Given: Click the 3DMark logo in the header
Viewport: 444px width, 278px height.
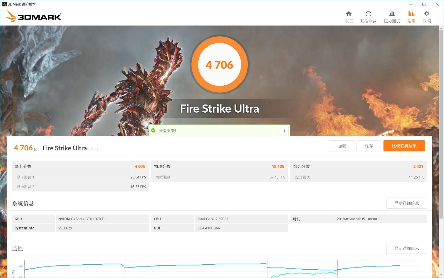Looking at the screenshot, I should 34,16.
